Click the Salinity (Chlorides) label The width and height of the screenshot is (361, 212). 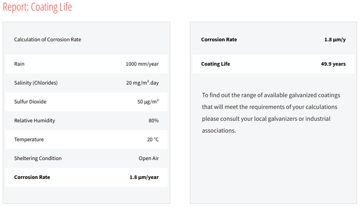point(36,83)
